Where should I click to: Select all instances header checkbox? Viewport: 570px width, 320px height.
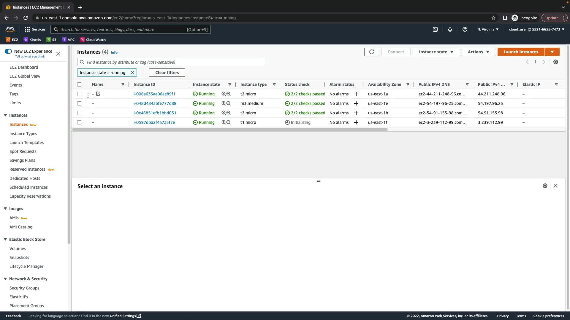(79, 84)
